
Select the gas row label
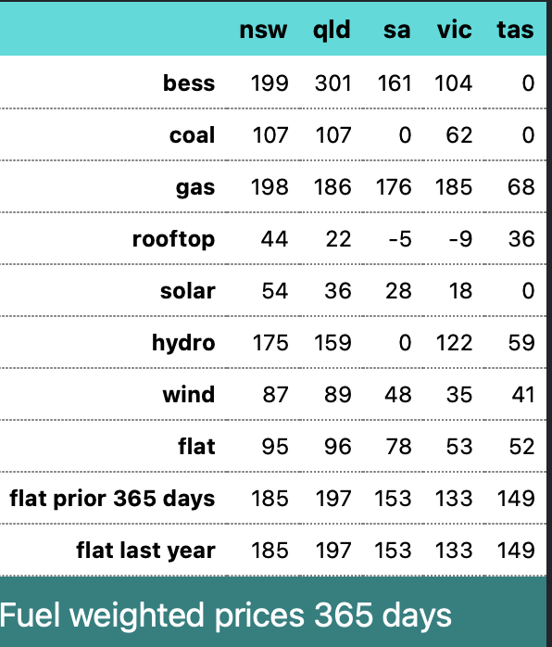[195, 188]
